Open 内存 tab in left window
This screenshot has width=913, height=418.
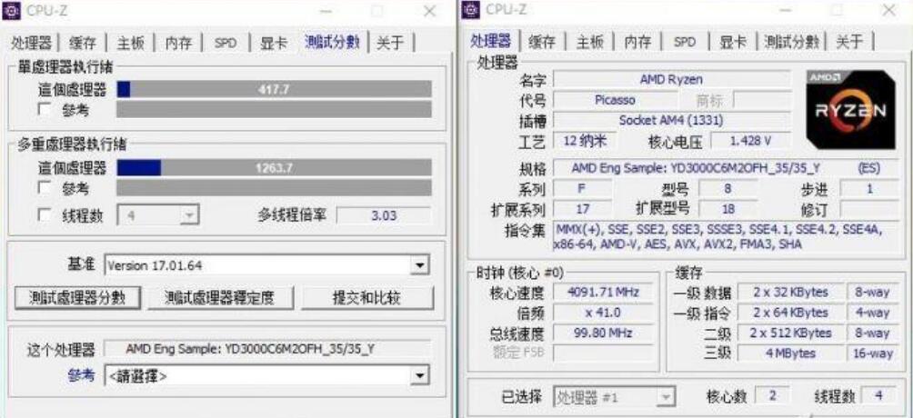tap(179, 43)
